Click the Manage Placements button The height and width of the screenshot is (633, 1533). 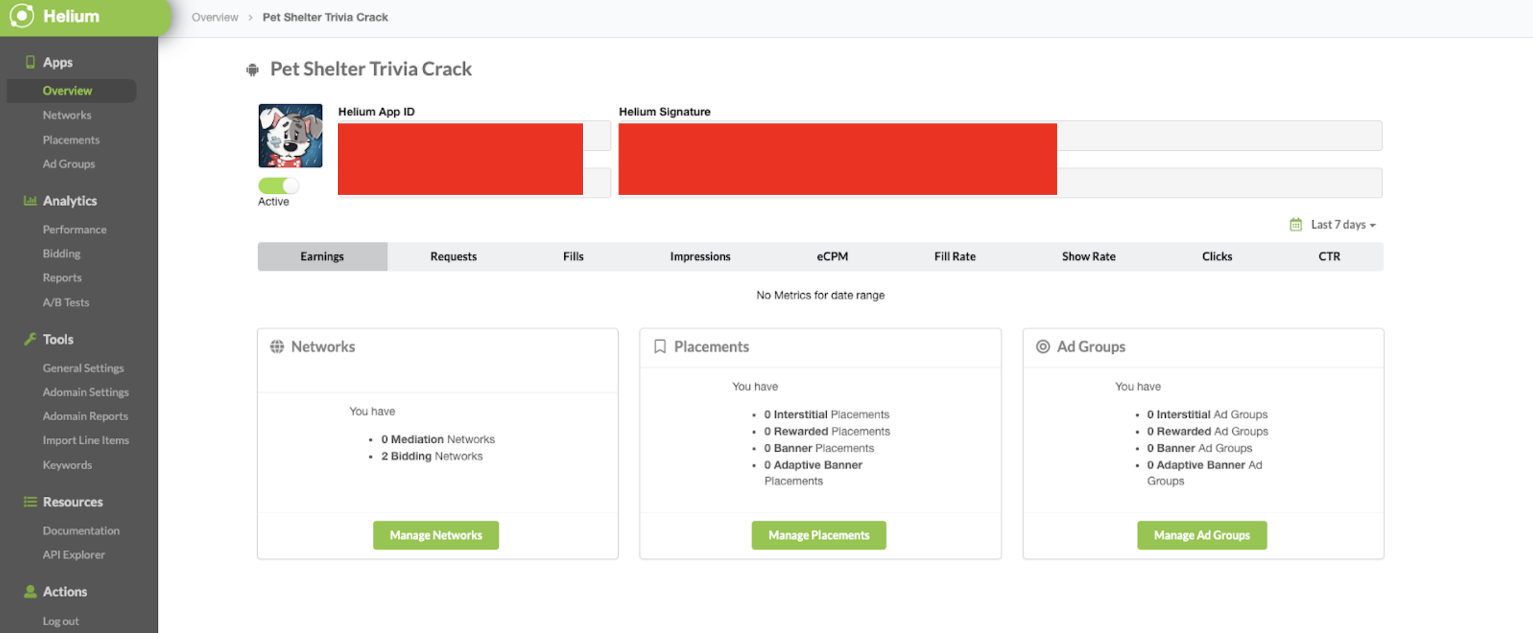pos(819,535)
